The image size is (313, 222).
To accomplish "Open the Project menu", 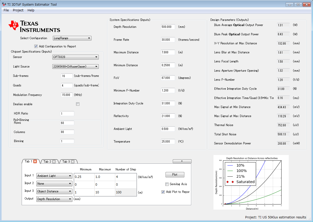I will coord(18,10).
